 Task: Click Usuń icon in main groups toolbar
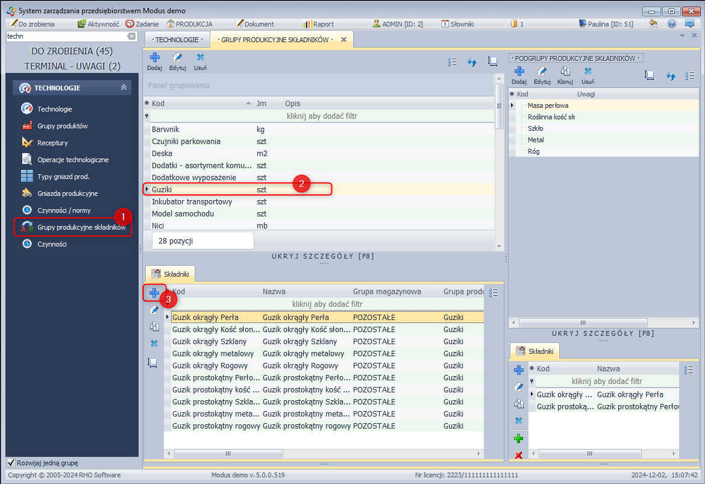coord(200,58)
